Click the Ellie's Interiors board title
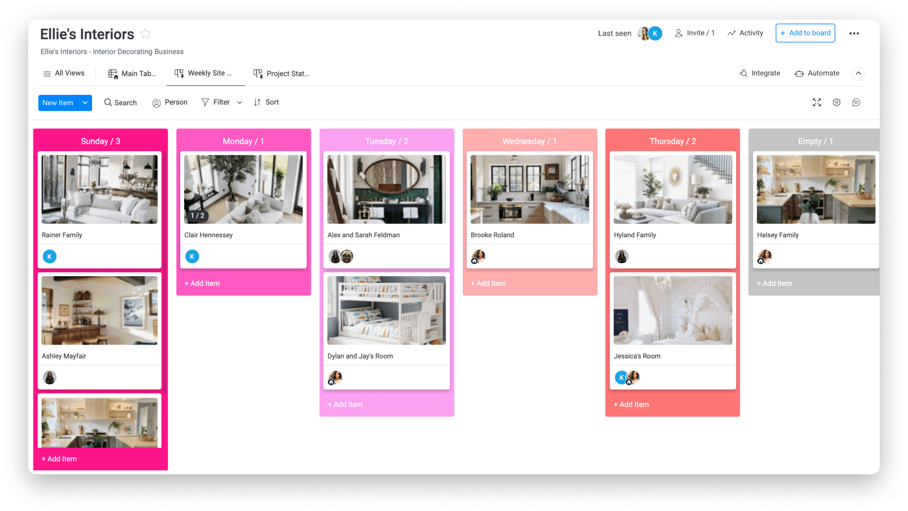 point(87,34)
